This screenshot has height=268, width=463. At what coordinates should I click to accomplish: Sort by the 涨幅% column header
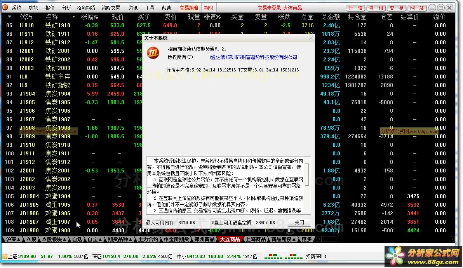[89, 17]
